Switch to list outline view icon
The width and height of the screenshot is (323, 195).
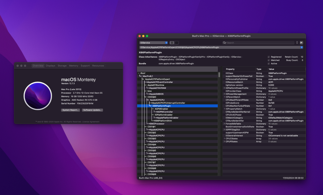[172, 43]
